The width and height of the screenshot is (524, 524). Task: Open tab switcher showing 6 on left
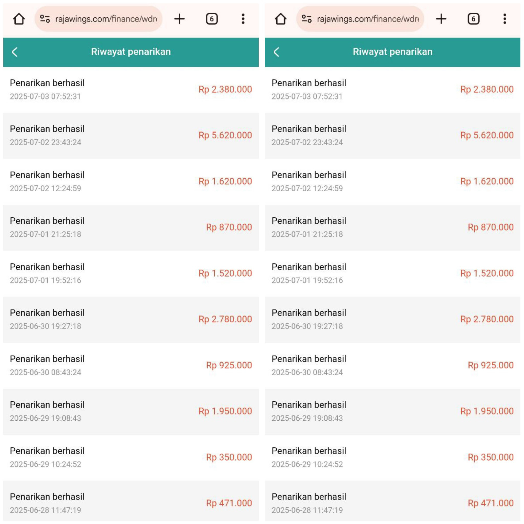pos(212,19)
